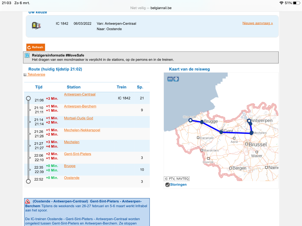Open the Gent-Sint-Pieters station link
The image size is (302, 226).
(78, 154)
